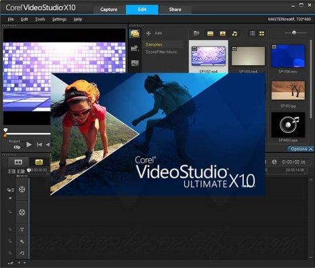Open the Share tab
The height and width of the screenshot is (268, 315).
[175, 9]
